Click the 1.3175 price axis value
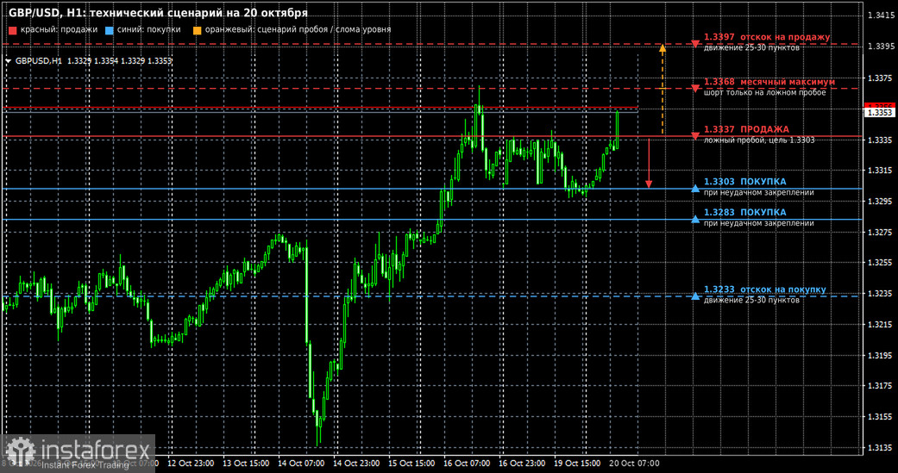The image size is (898, 473). (x=880, y=386)
